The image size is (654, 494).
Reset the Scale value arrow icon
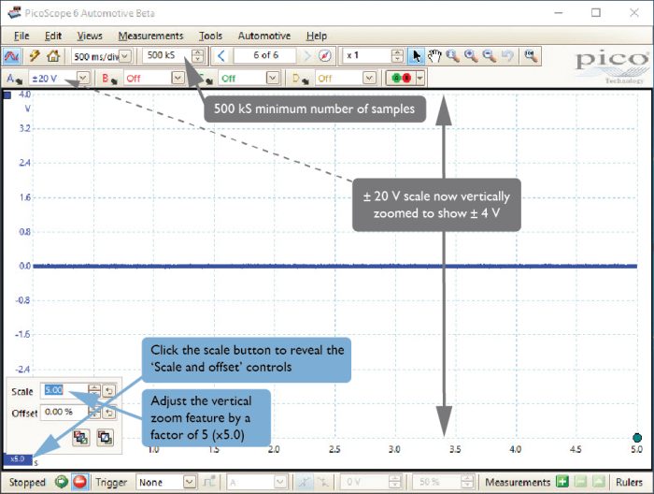pyautogui.click(x=109, y=391)
